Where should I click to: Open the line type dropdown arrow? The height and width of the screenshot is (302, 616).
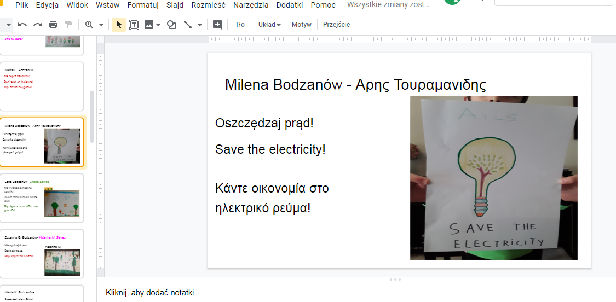(x=199, y=25)
